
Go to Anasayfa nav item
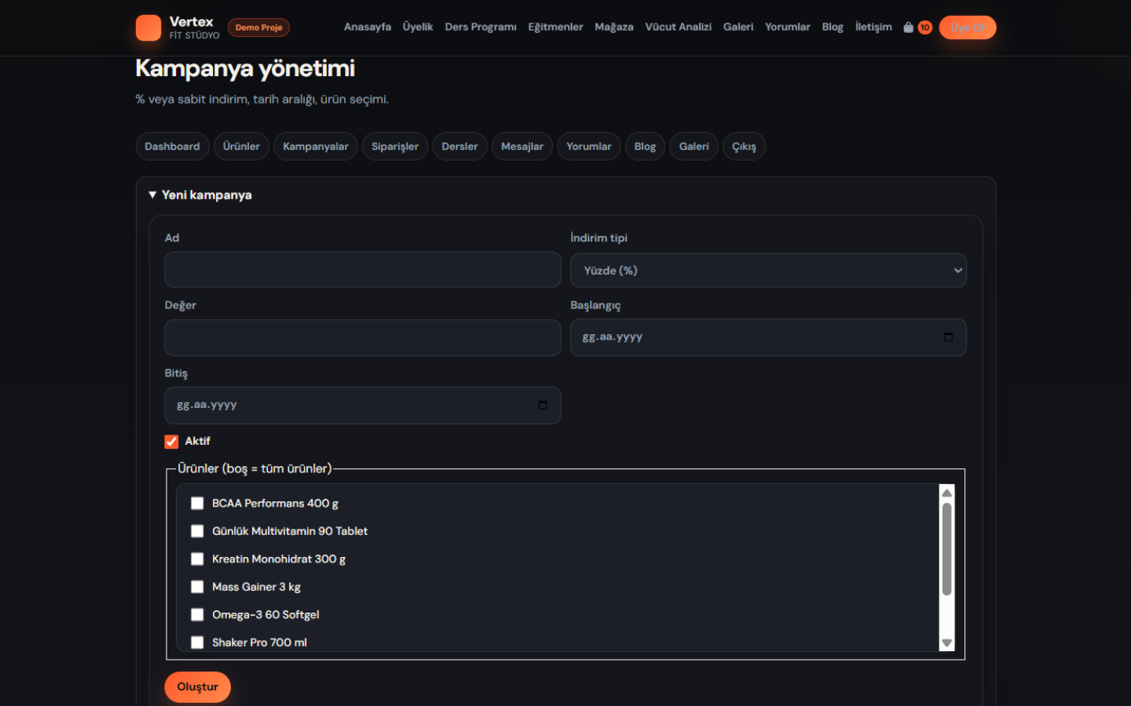pyautogui.click(x=368, y=27)
